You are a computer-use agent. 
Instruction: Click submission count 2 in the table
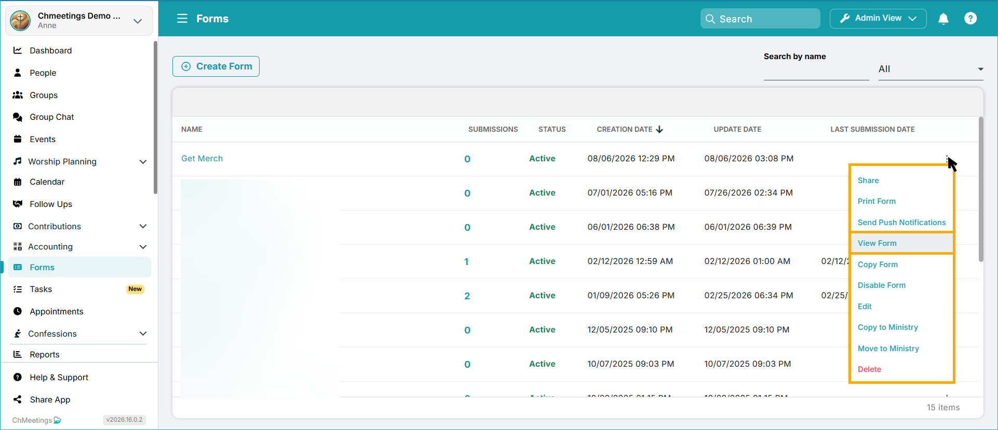click(x=467, y=296)
